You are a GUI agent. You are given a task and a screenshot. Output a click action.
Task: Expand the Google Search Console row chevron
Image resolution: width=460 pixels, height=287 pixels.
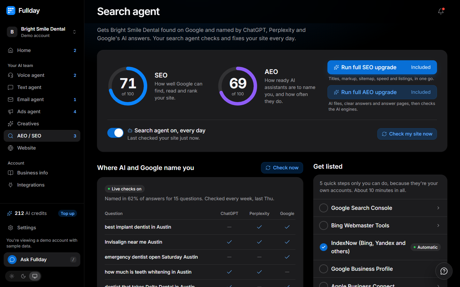click(x=438, y=208)
